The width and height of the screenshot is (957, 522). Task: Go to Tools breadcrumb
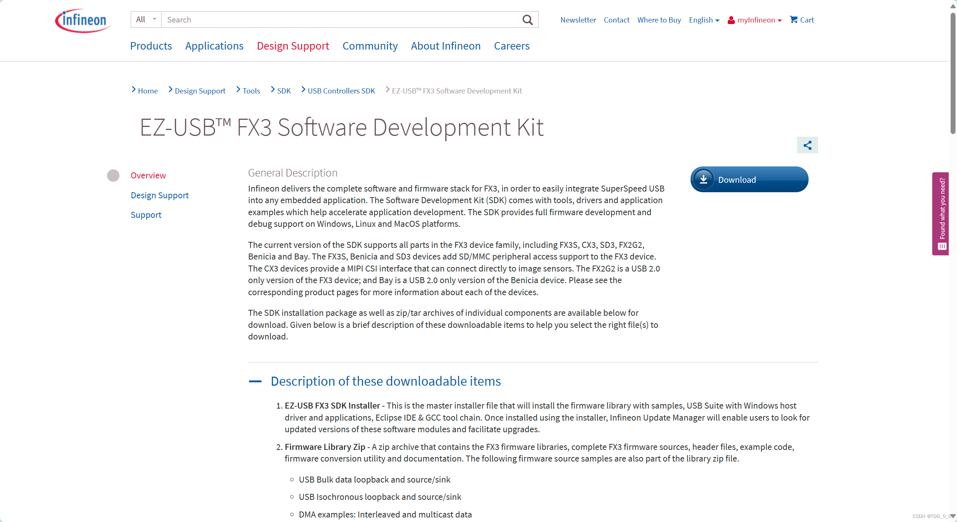(251, 91)
